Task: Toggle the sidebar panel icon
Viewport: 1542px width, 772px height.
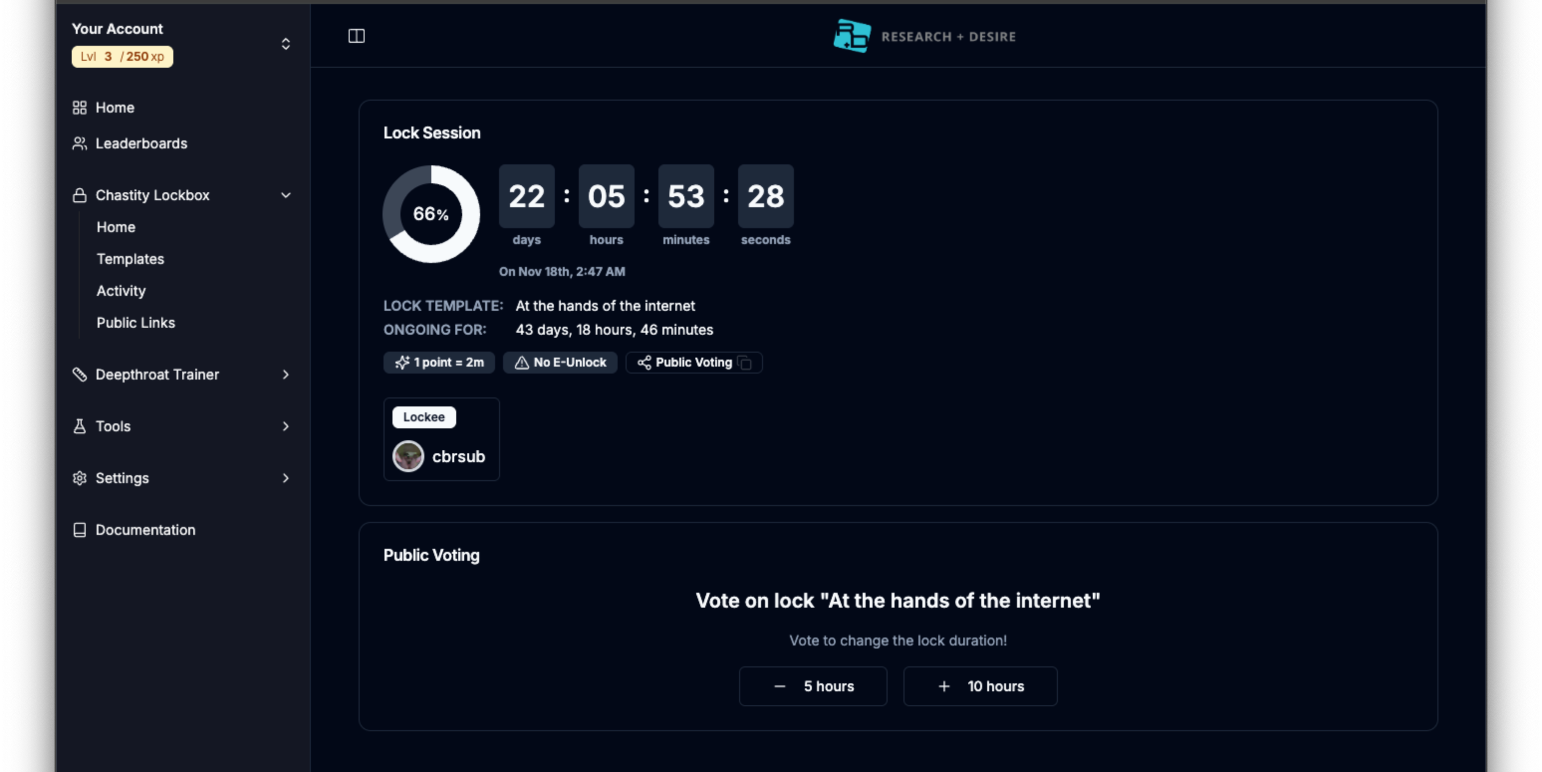Action: pos(356,36)
